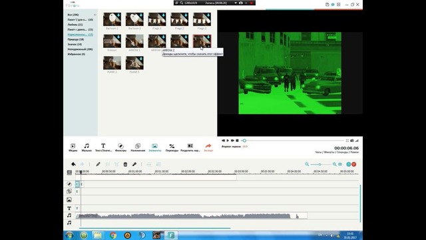Open the Overlays tab
426x240 pixels.
coord(138,147)
